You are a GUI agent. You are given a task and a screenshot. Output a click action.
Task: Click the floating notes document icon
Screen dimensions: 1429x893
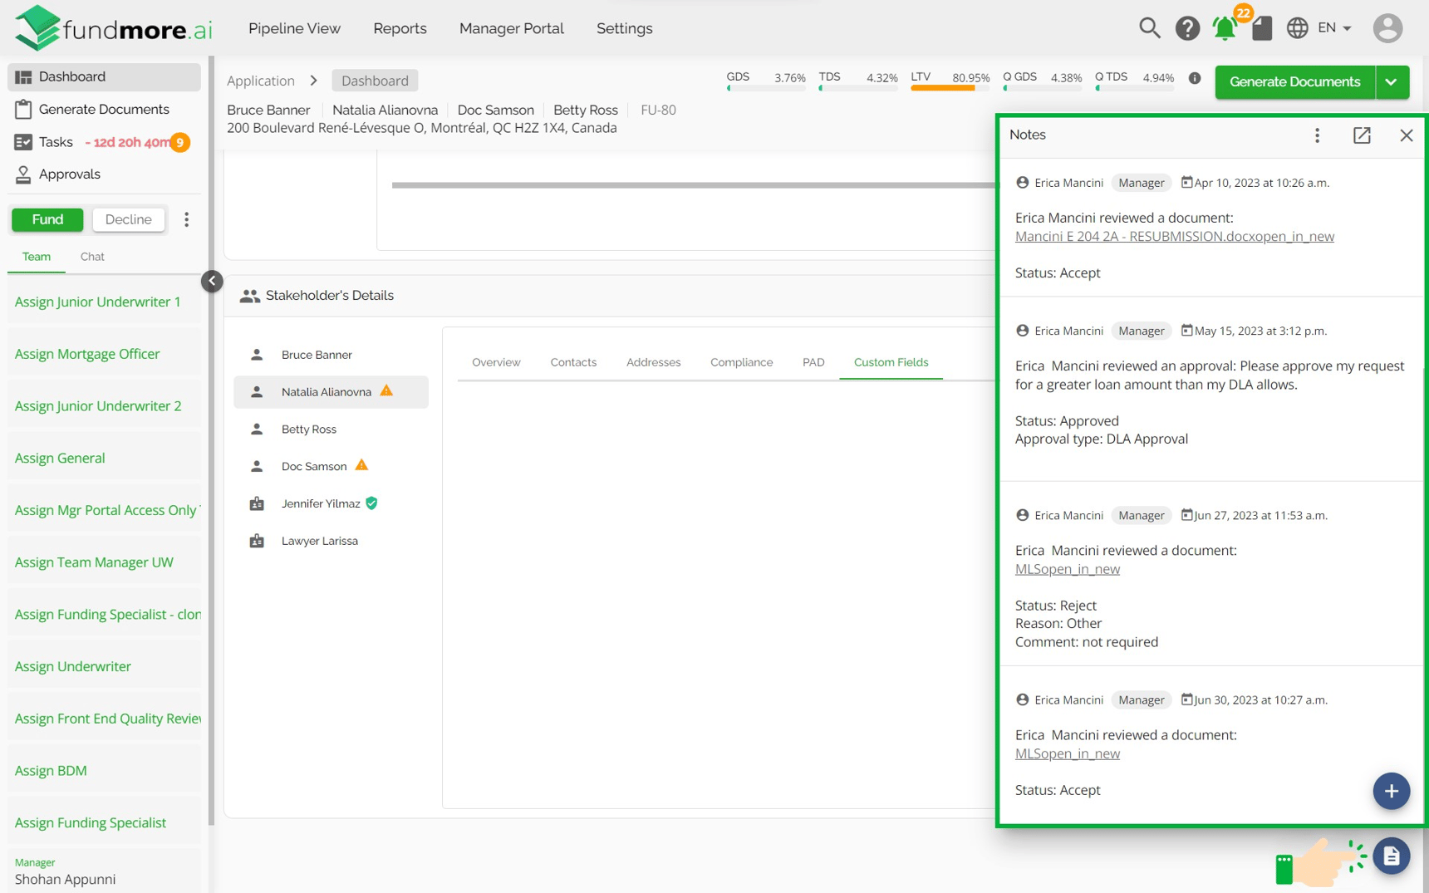point(1391,856)
